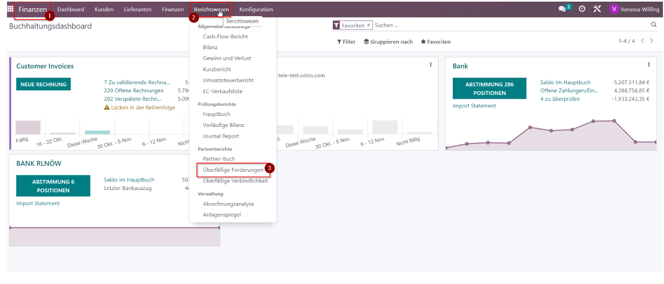Open the activities clock icon
Screen dimensions: 664x284
coord(582,9)
